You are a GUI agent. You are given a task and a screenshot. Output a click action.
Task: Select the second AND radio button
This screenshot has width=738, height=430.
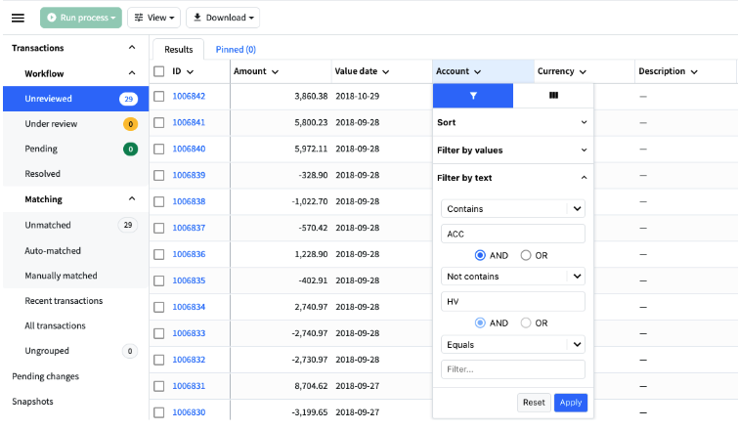pos(480,322)
